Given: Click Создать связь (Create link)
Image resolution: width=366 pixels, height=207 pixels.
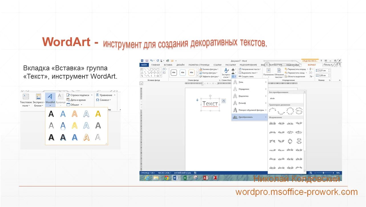Looking at the screenshot, I should [246, 77].
